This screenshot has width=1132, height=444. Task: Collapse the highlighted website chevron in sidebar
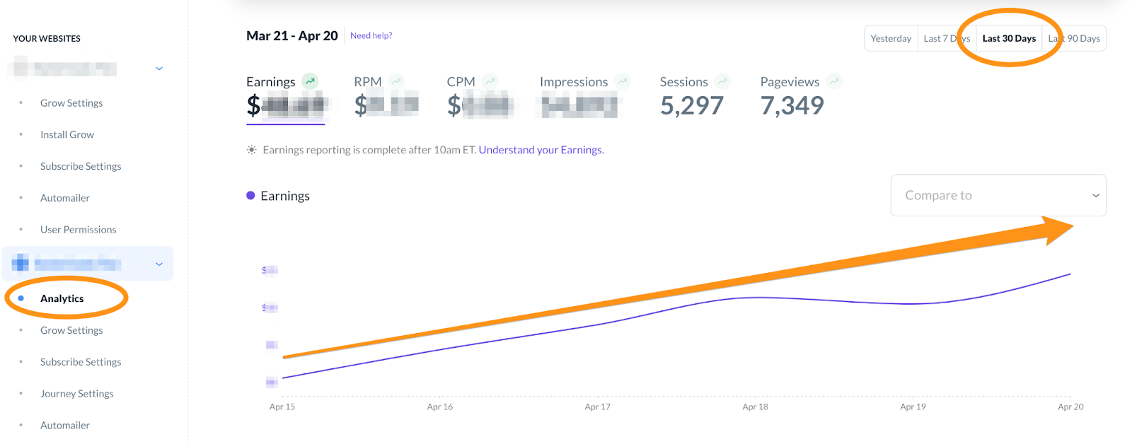point(159,264)
